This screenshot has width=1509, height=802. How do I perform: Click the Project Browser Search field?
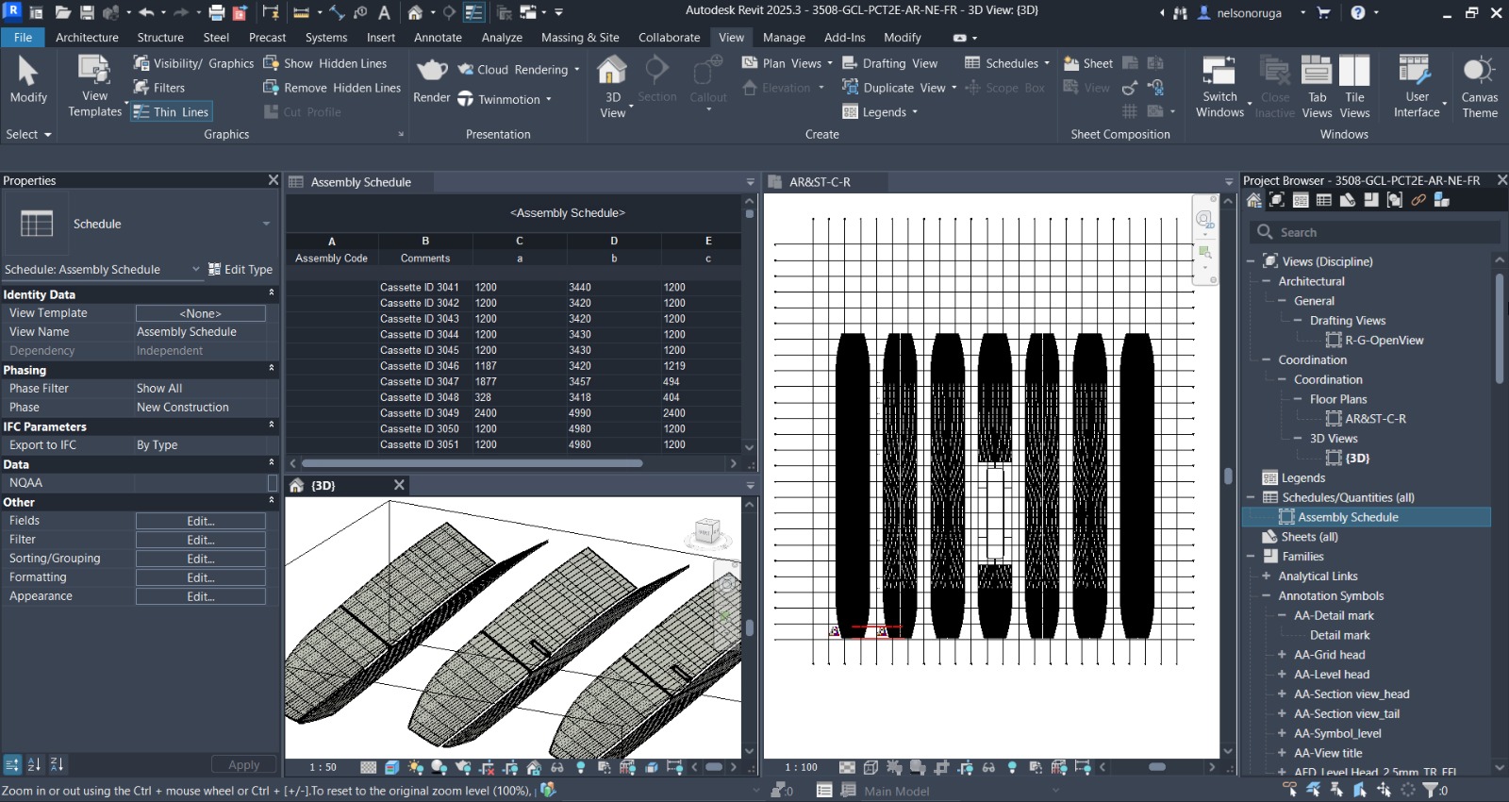(x=1376, y=232)
